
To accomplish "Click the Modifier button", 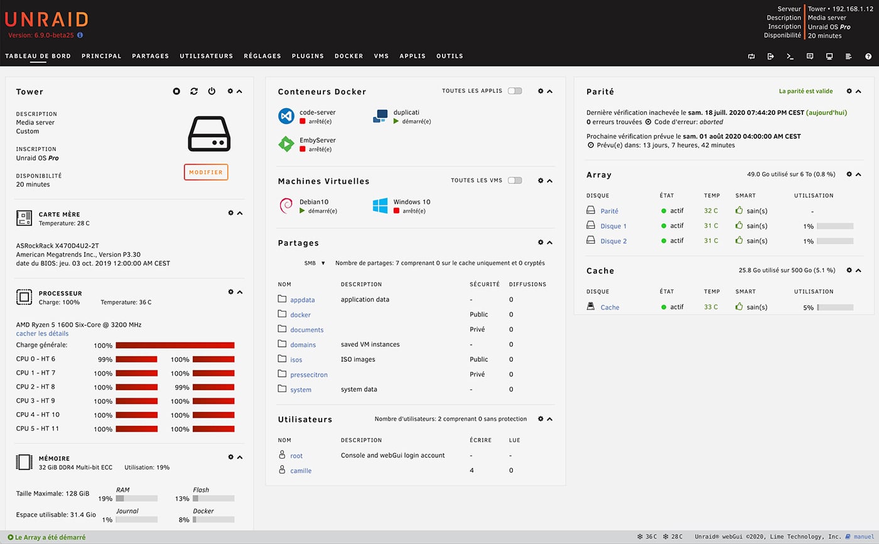I will point(206,172).
